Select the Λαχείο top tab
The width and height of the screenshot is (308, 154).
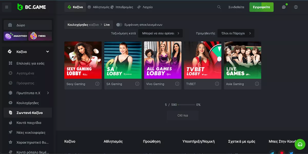tap(145, 7)
